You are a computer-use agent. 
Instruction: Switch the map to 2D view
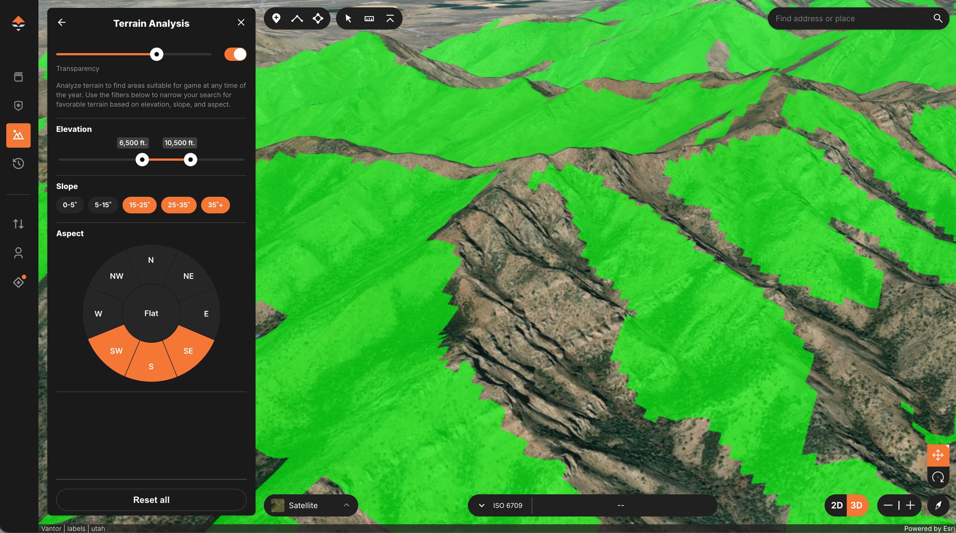(836, 505)
